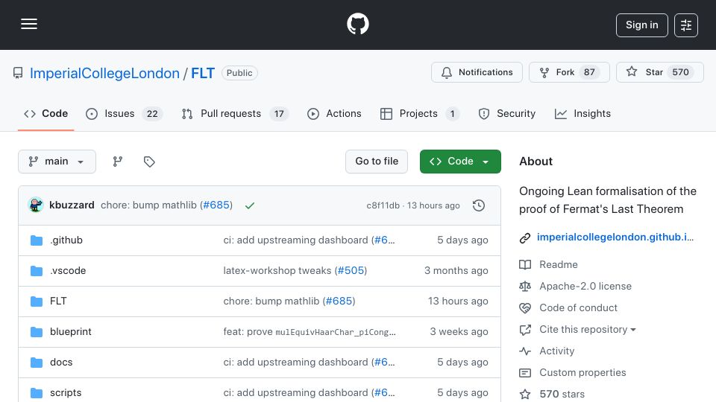Open pull request #505 link

click(351, 271)
